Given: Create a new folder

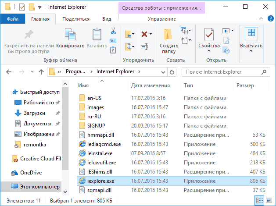Looking at the screenshot, I should pyautogui.click(x=168, y=41).
